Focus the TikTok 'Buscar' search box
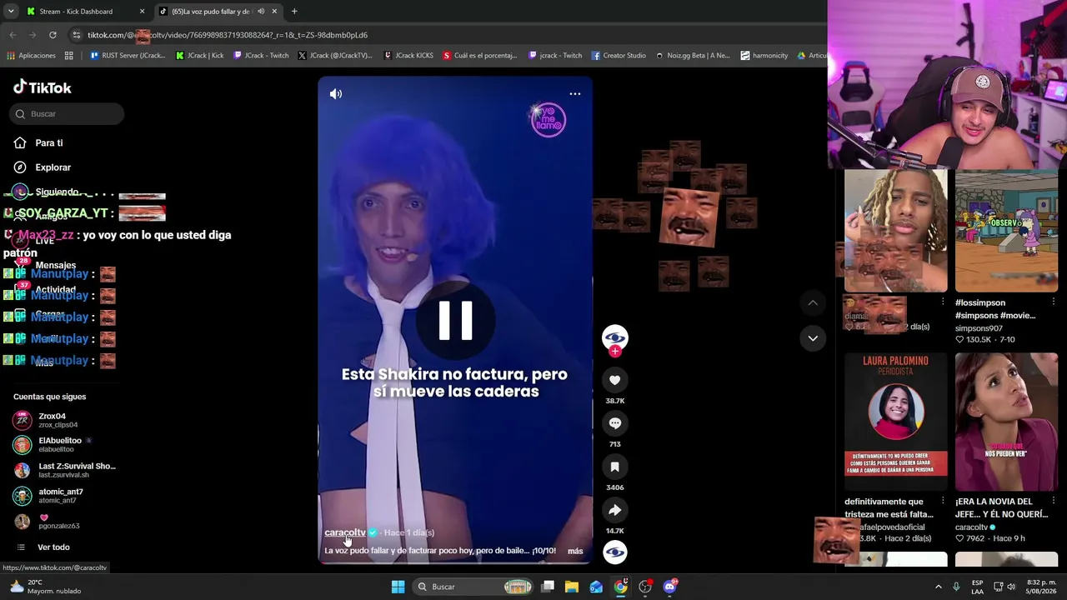The height and width of the screenshot is (600, 1067). click(67, 114)
